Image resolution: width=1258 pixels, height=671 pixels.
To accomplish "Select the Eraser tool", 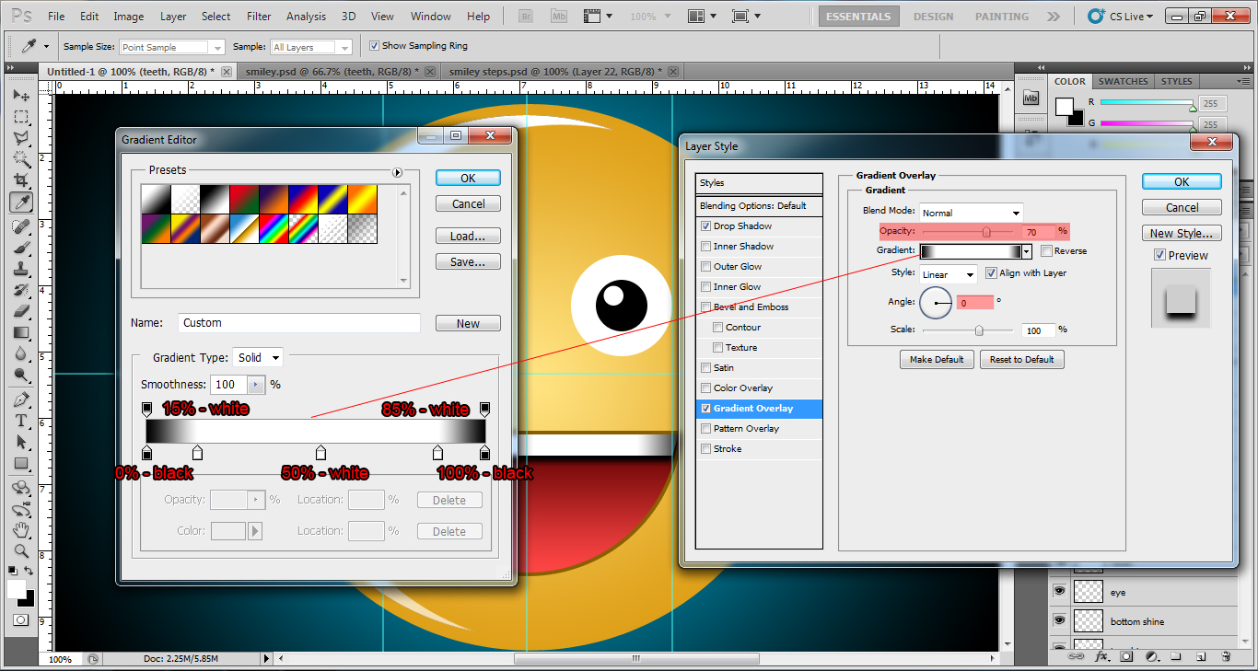I will coord(21,311).
